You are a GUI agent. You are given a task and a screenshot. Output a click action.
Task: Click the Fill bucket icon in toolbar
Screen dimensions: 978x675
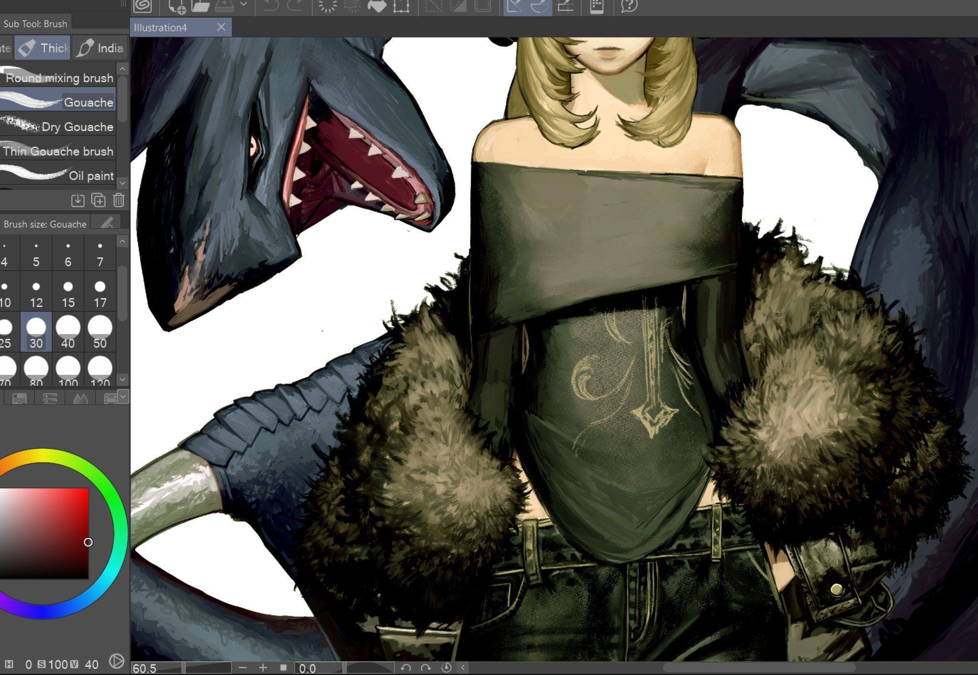pos(377,6)
